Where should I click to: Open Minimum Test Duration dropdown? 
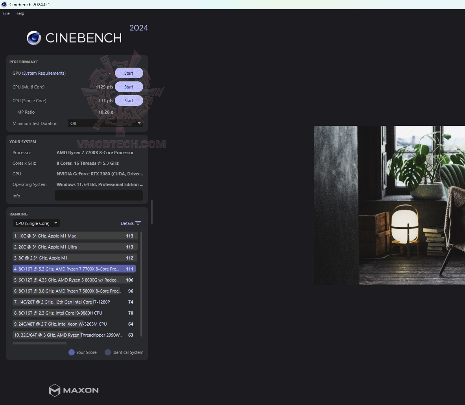[x=105, y=123]
